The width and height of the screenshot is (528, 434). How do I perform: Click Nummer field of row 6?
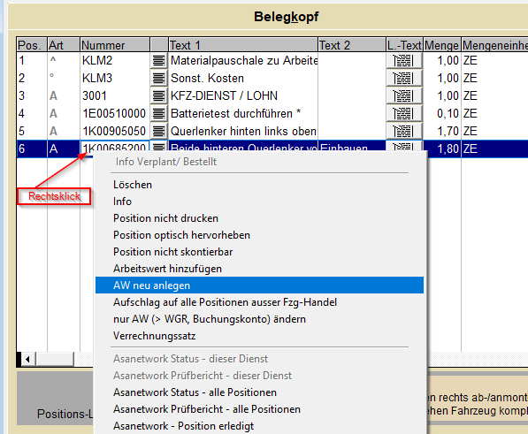click(115, 147)
